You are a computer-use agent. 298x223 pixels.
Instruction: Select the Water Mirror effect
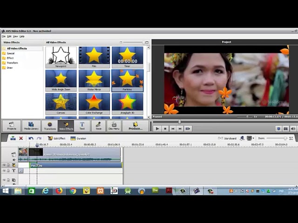tap(94, 80)
